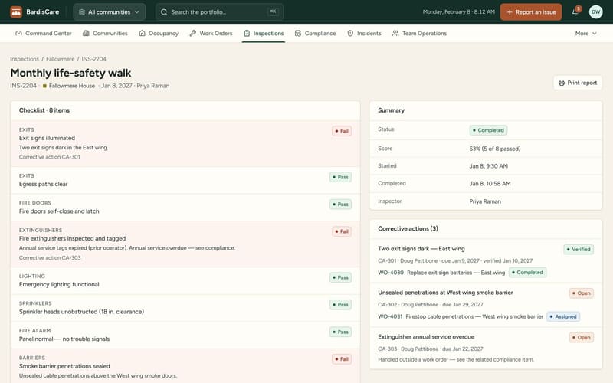Viewport: 613px width, 383px height.
Task: Click the printer icon in Print report
Action: [562, 83]
